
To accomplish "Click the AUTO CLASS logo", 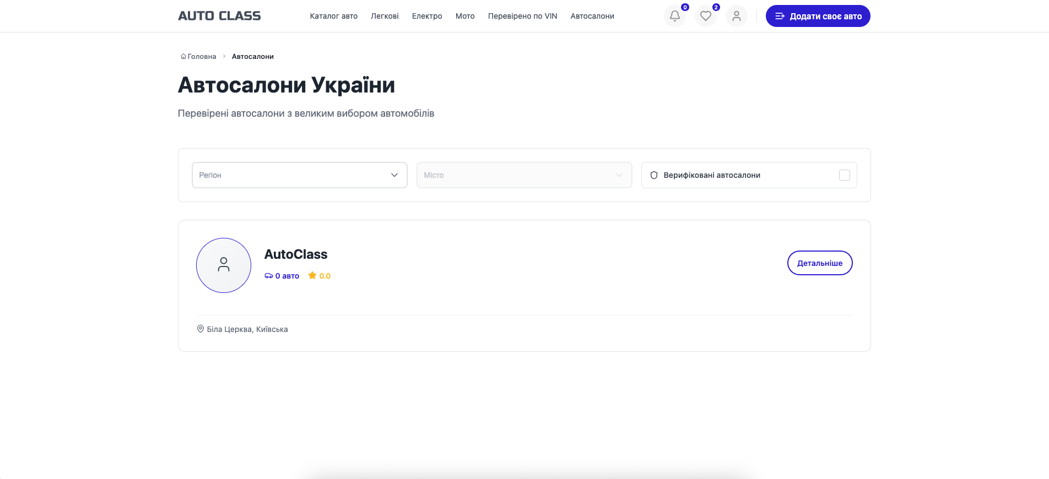I will tap(219, 16).
